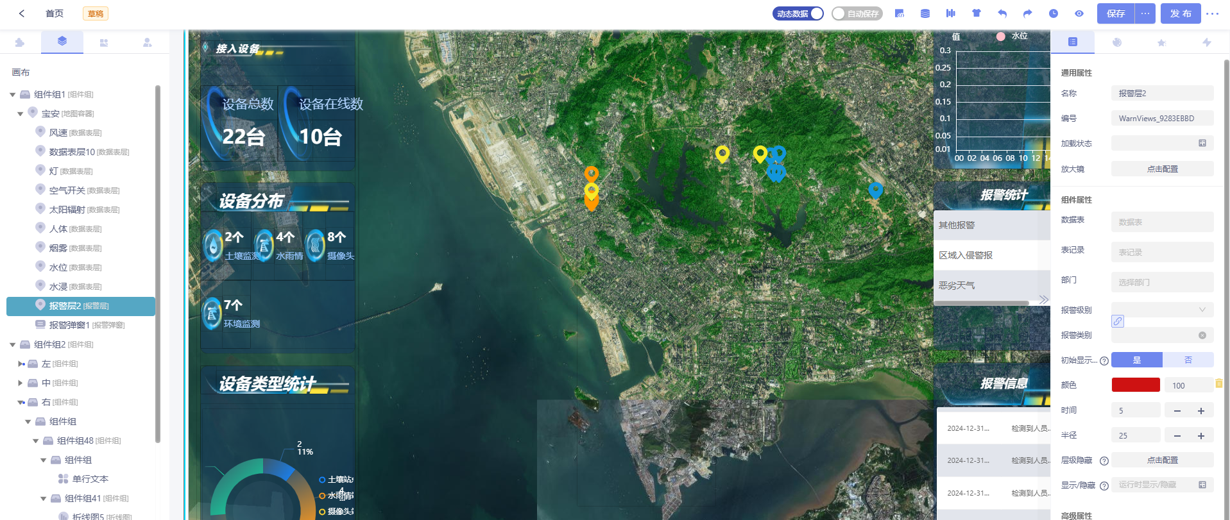Collapse the 组件组41 node
Screen dimensions: 1230x520
pyautogui.click(x=44, y=499)
